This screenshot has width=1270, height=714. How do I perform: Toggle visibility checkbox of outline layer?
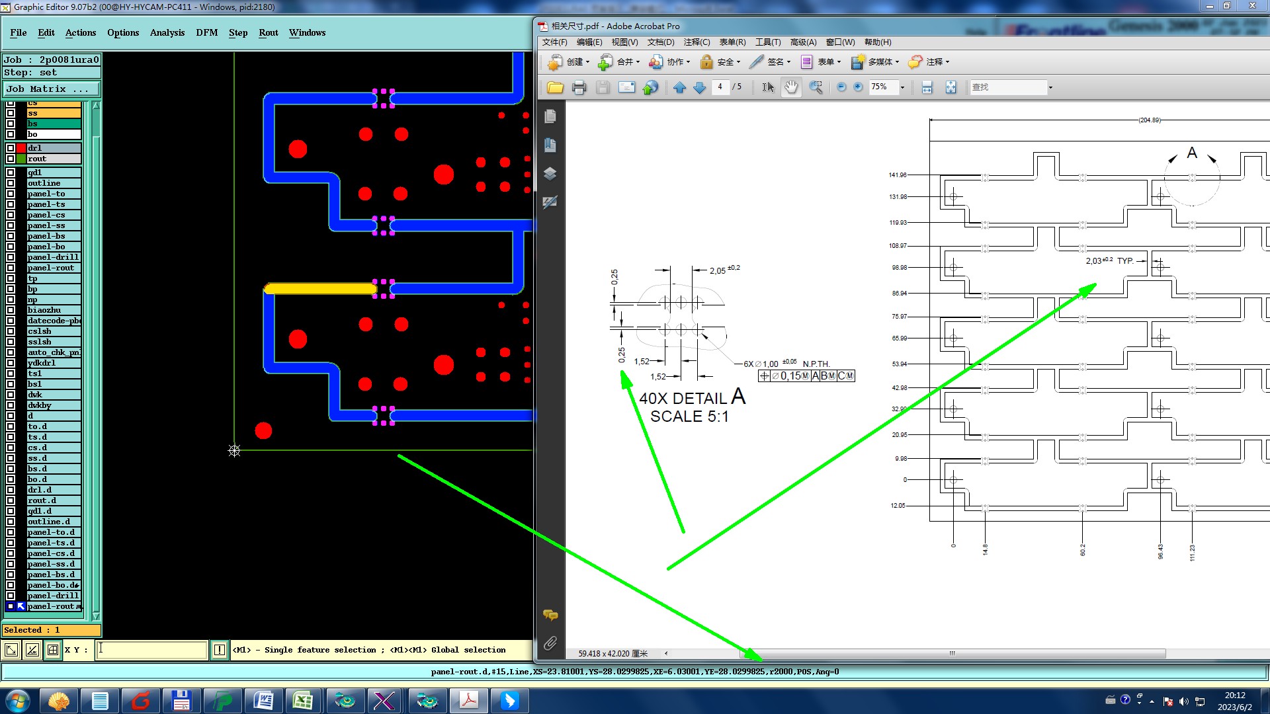click(x=11, y=183)
